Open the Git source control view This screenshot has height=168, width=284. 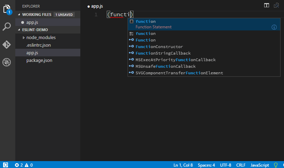click(7, 45)
